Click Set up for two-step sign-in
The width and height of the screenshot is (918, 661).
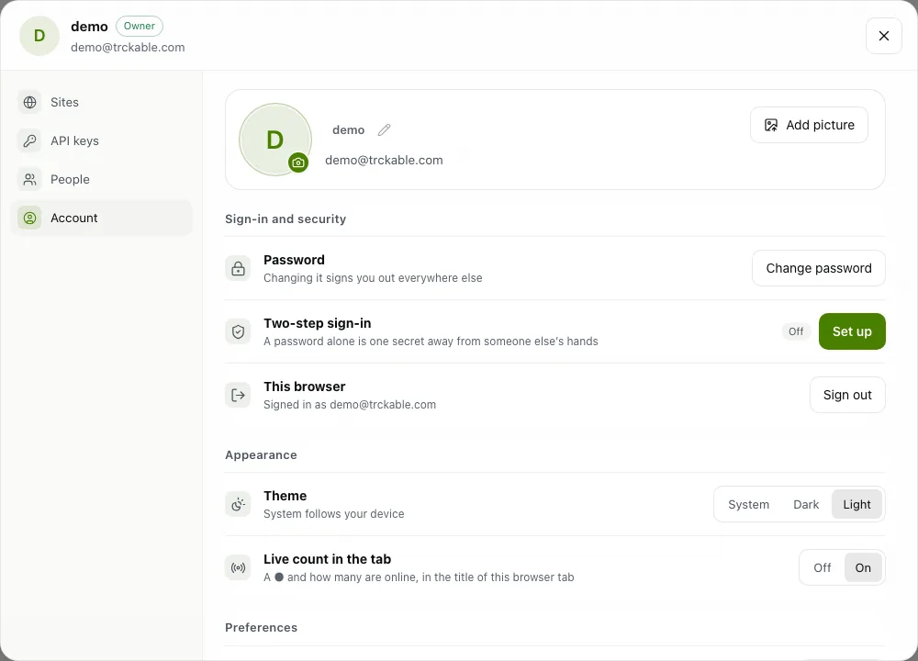(x=852, y=331)
